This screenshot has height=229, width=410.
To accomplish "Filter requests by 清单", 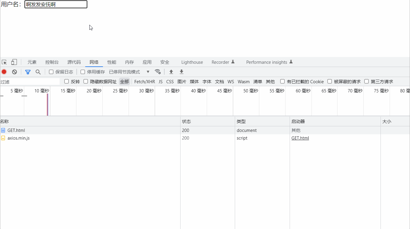I will tap(258, 81).
